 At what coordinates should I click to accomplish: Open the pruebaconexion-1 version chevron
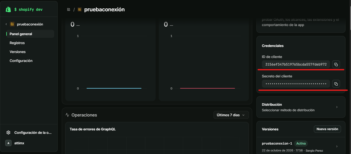[337, 146]
